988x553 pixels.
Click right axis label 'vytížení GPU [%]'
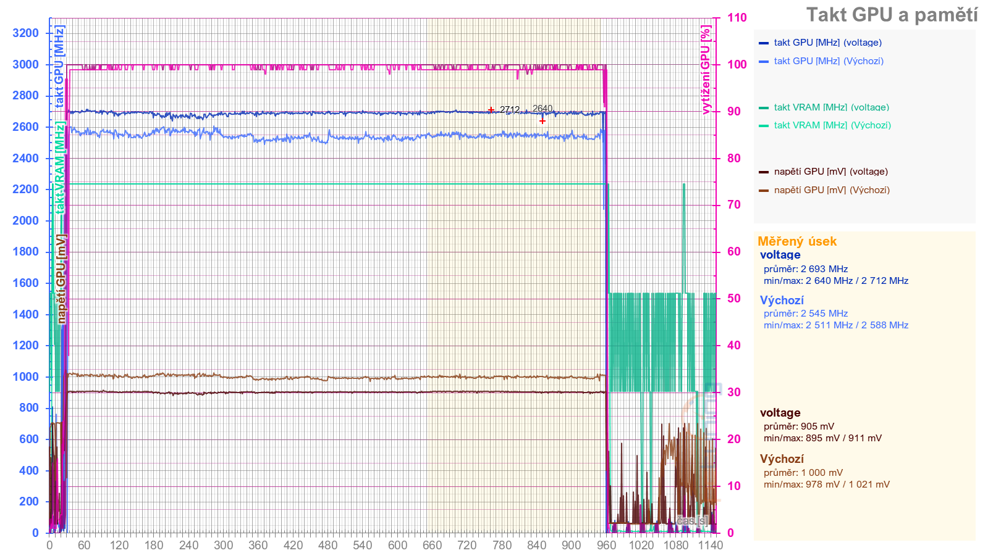tap(706, 69)
